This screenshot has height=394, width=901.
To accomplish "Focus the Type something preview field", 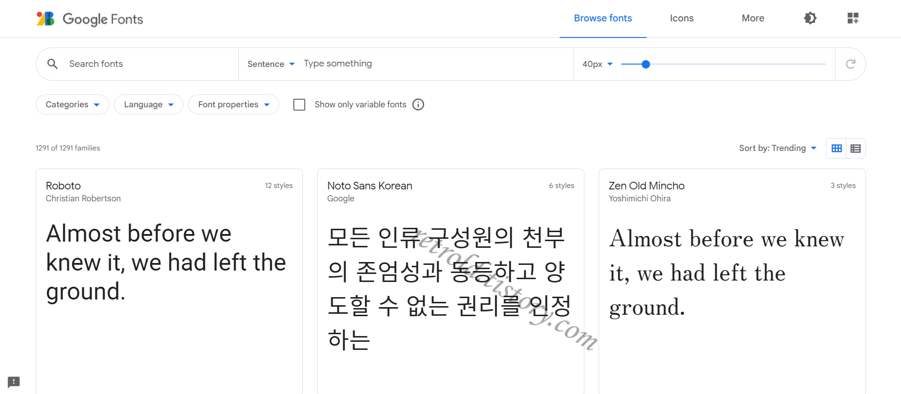I will (x=434, y=64).
